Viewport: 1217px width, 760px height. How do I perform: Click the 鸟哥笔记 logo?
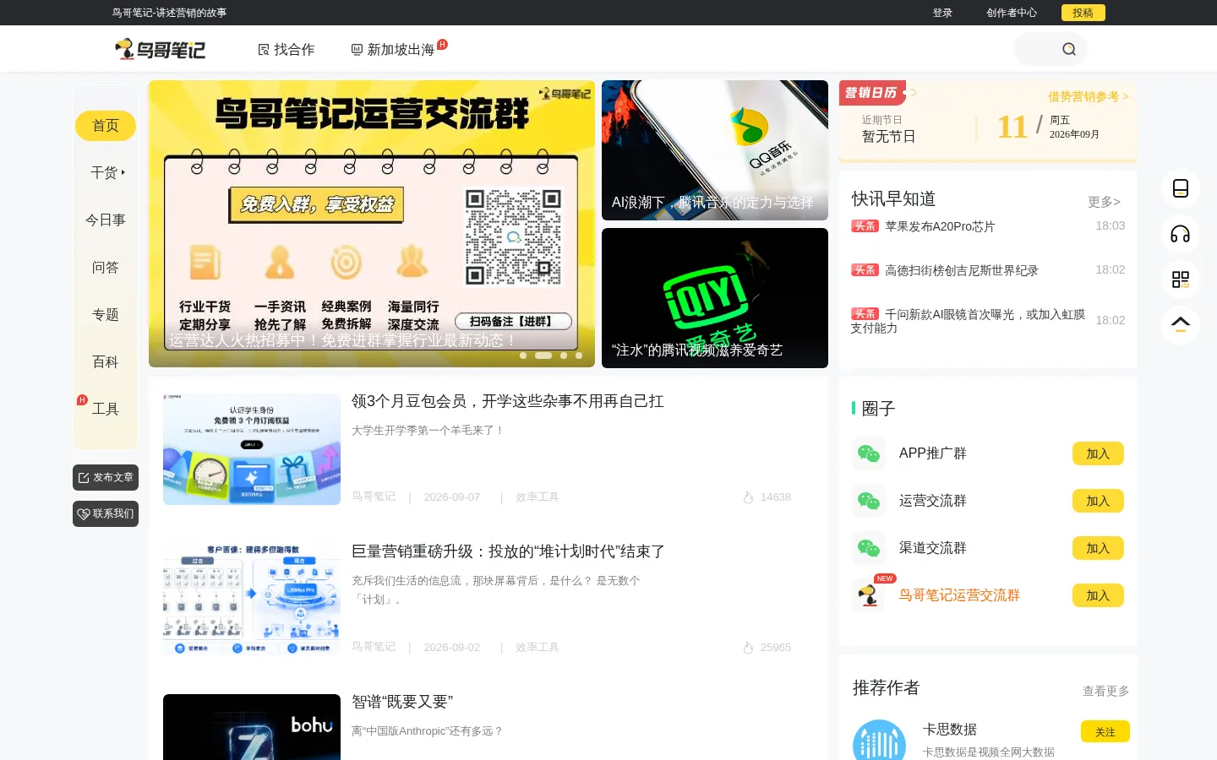(x=161, y=49)
